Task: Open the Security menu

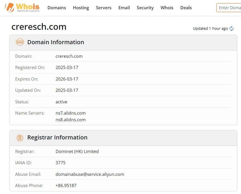Action: [145, 8]
